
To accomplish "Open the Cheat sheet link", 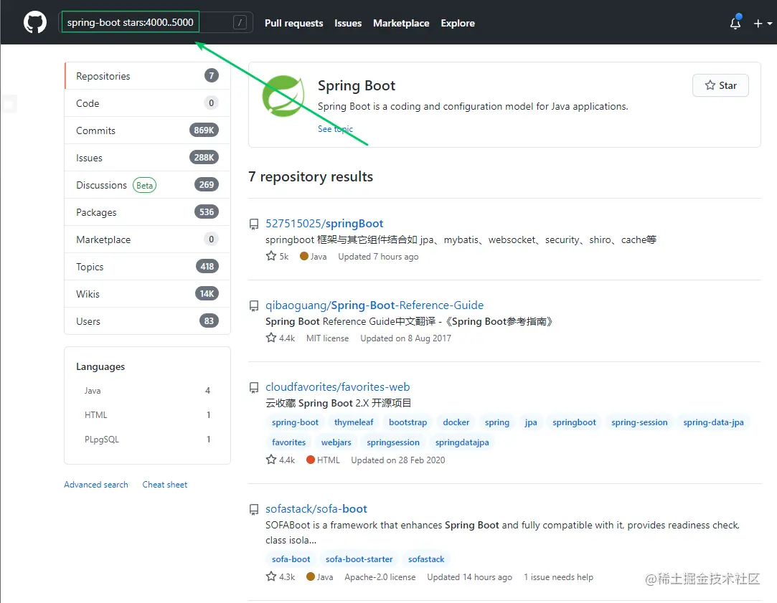I will point(164,484).
